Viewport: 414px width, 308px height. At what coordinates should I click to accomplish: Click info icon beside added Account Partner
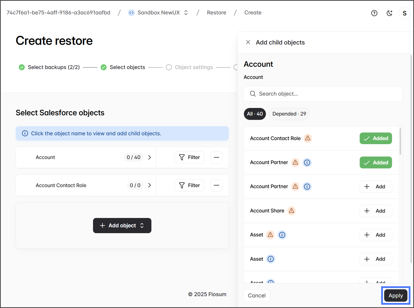(307, 163)
